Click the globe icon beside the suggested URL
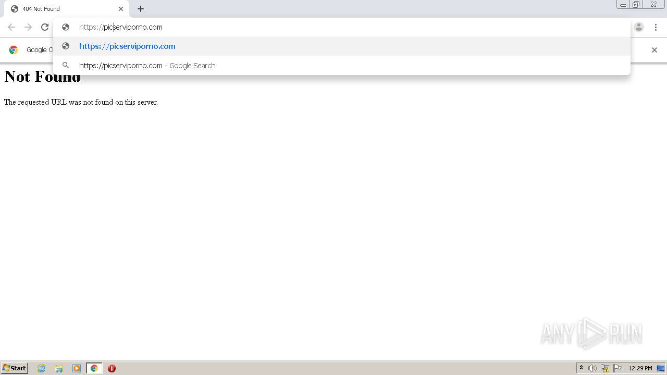667x375 pixels. [x=66, y=46]
